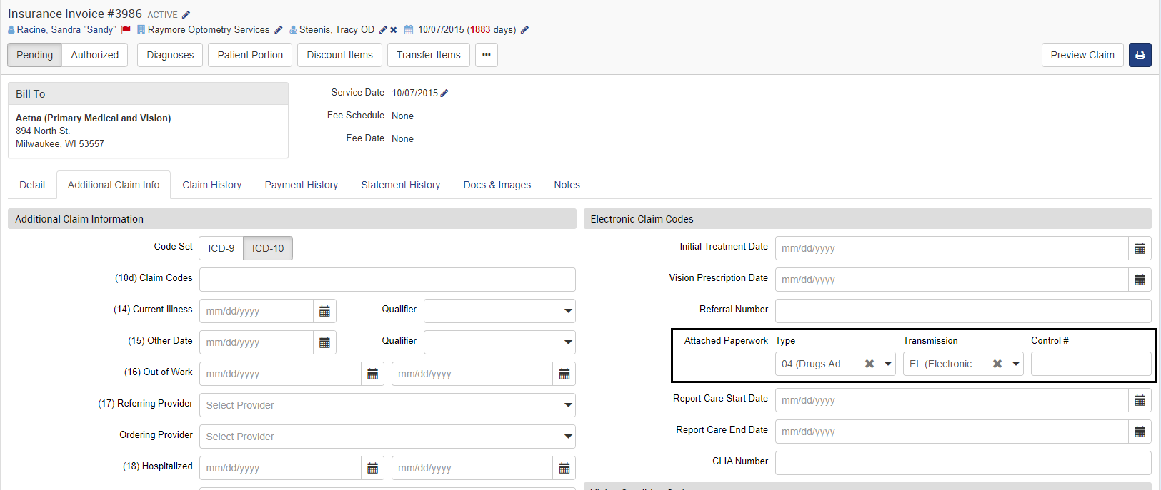The width and height of the screenshot is (1161, 490).
Task: Open the Current Illness Qualifier dropdown
Action: [x=568, y=311]
